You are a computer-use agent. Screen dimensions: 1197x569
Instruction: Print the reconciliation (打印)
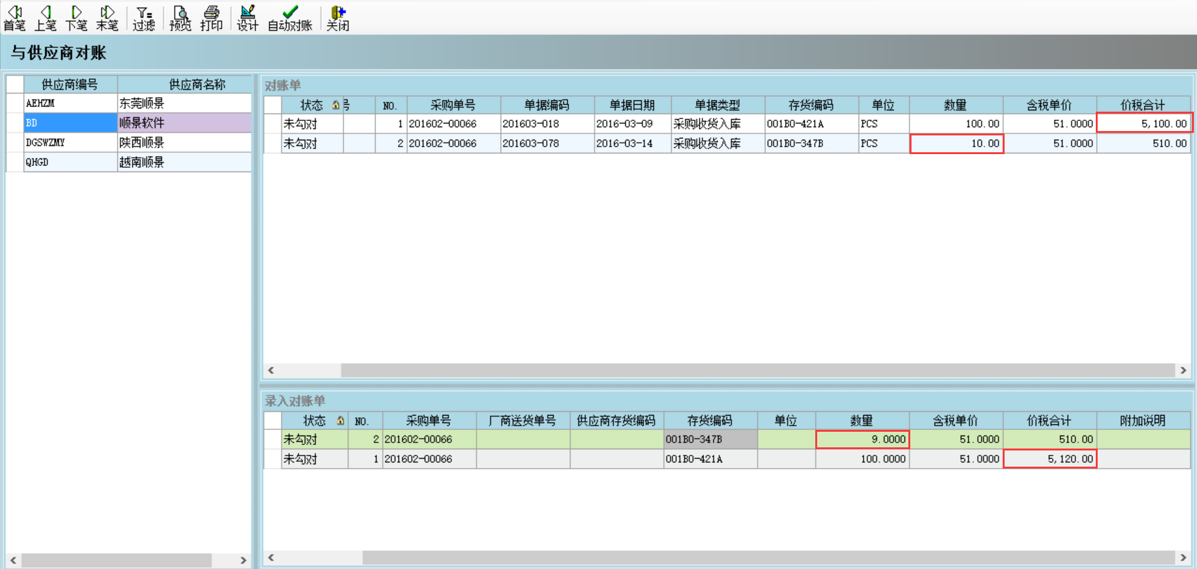pyautogui.click(x=211, y=18)
